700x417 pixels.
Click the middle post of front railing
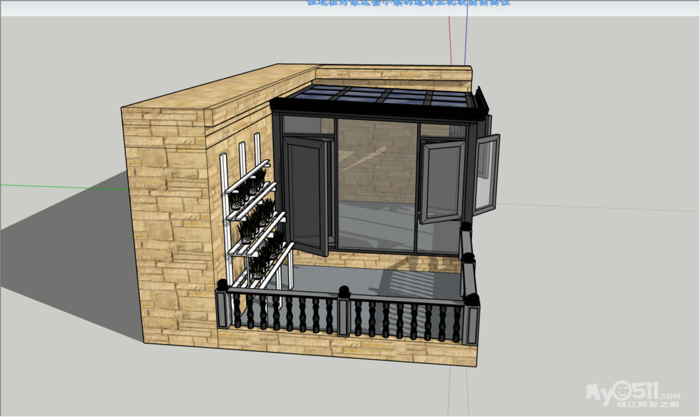click(x=344, y=313)
